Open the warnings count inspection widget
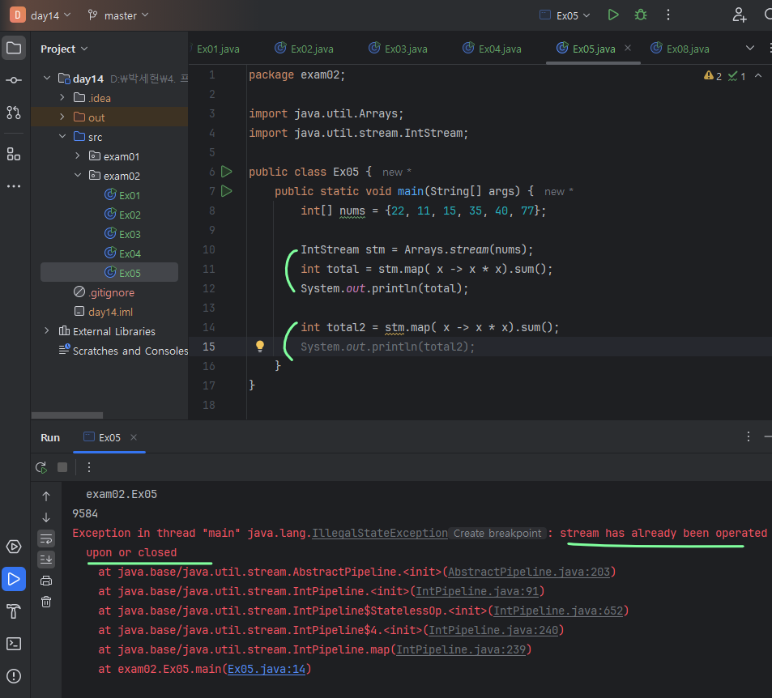 pyautogui.click(x=713, y=76)
